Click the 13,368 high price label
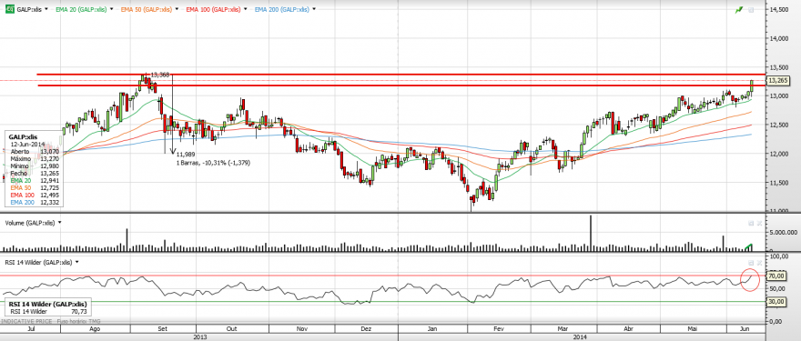The image size is (801, 341). [160, 75]
